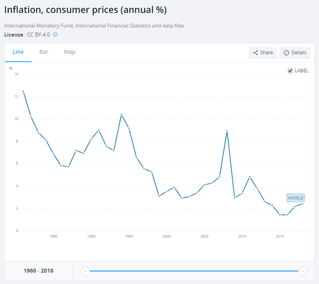Click the blue year-range slider track

coord(193,271)
